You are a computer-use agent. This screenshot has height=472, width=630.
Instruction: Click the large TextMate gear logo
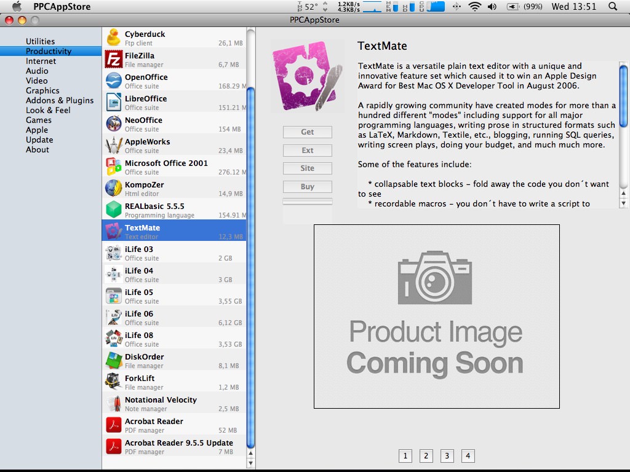(308, 76)
